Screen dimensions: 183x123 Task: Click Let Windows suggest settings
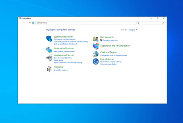[111, 62]
